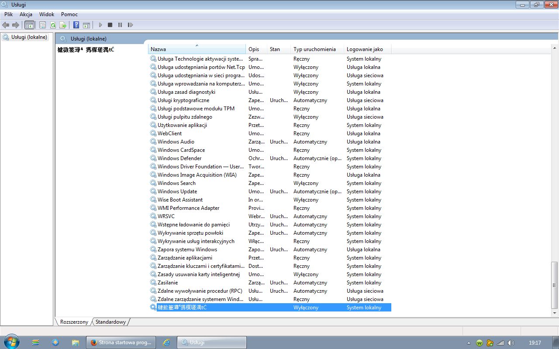The width and height of the screenshot is (559, 349).
Task: Sort by Typ uruchomienia column header
Action: (x=317, y=49)
